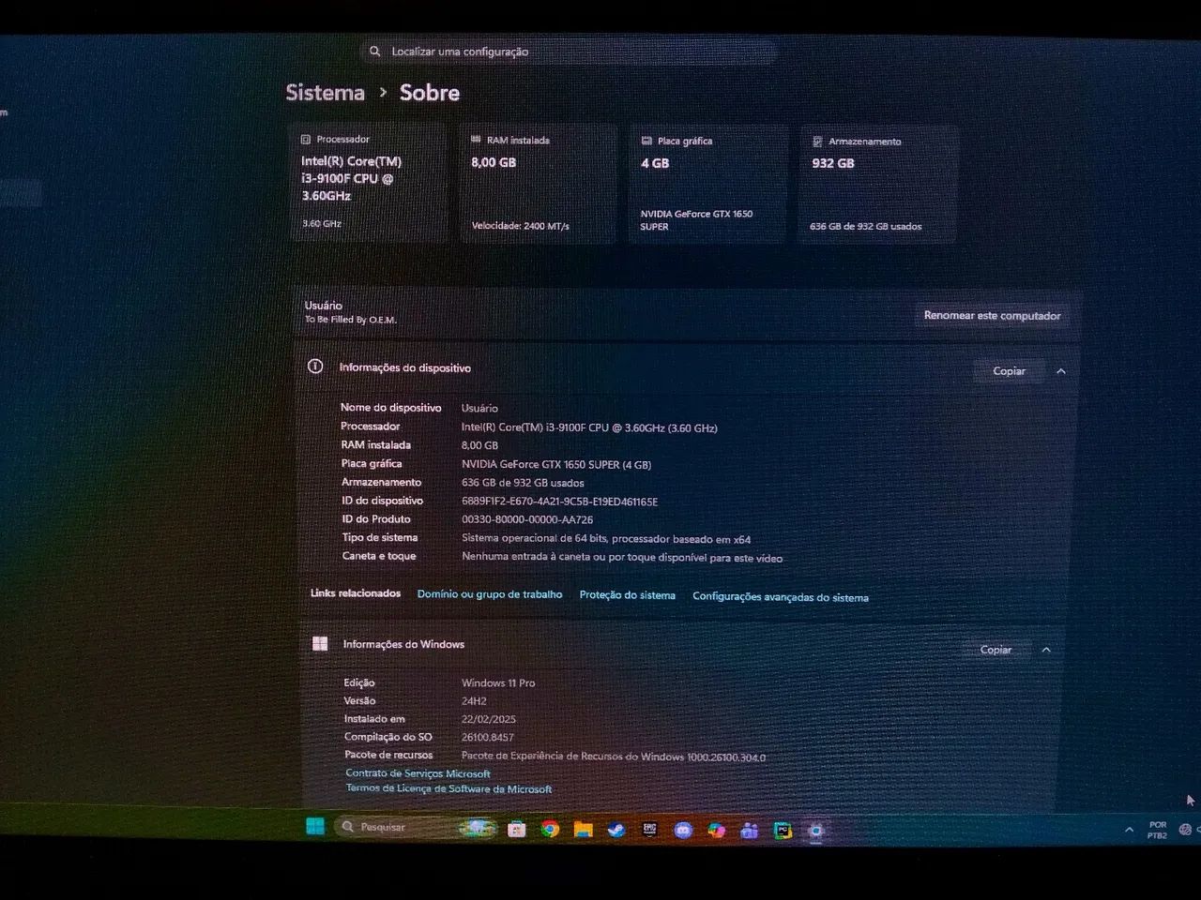Viewport: 1201px width, 900px height.
Task: Select the device ID value 6889F1F2-E670
Action: (x=559, y=502)
